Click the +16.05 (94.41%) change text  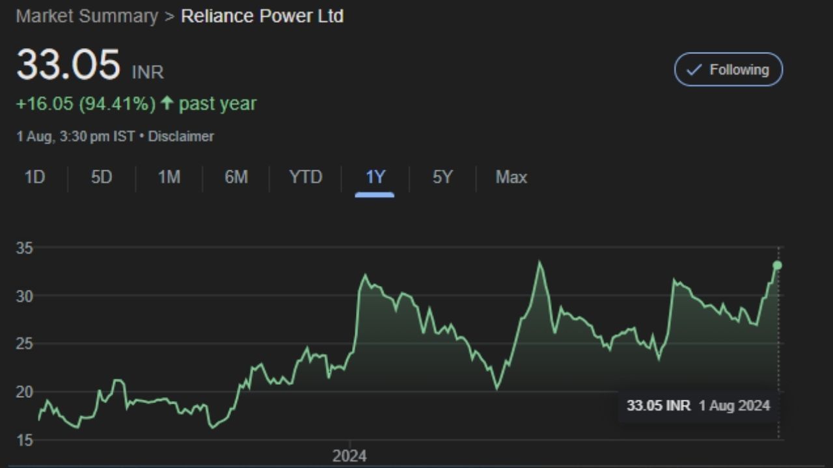click(86, 104)
